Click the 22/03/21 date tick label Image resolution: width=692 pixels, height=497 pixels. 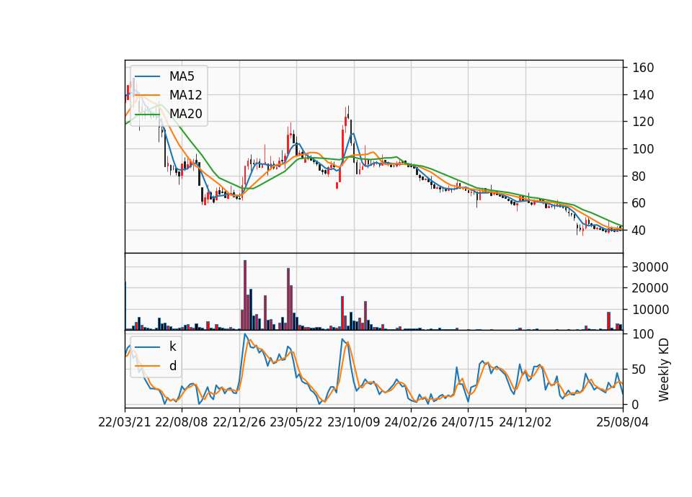[125, 422]
